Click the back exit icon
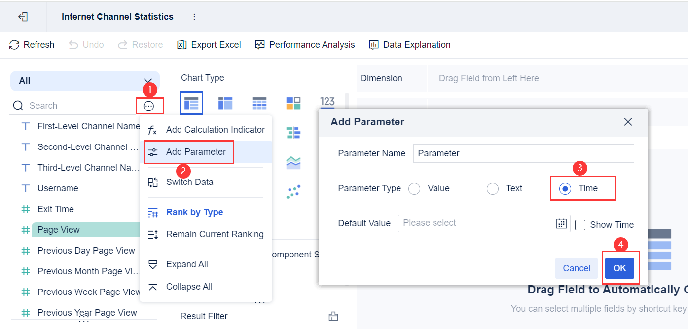688x329 pixels. coord(23,17)
